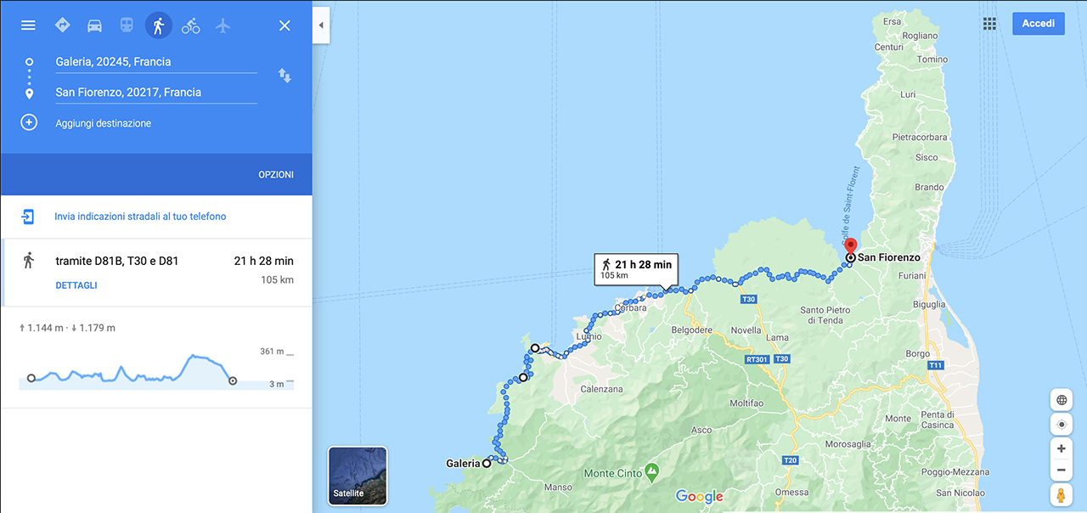
Task: Click the Rogliano town label
Action: [920, 36]
